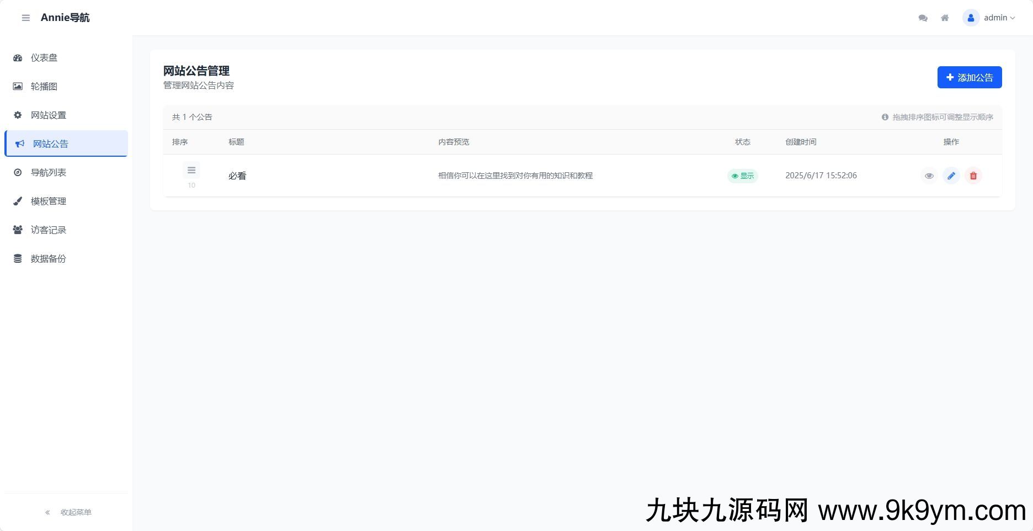Viewport: 1033px width, 531px height.
Task: Preview the 必看 announcement via eye icon
Action: coord(929,176)
